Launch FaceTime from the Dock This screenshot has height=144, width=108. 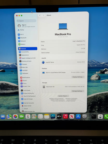pos(22,117)
